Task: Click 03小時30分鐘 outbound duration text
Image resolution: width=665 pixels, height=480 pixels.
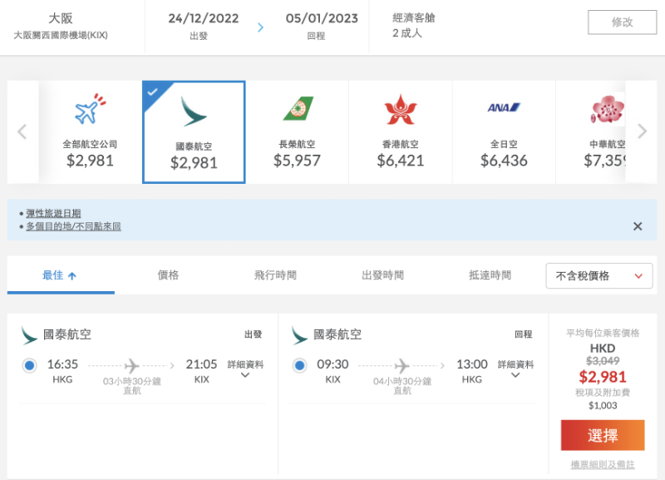Action: (132, 381)
